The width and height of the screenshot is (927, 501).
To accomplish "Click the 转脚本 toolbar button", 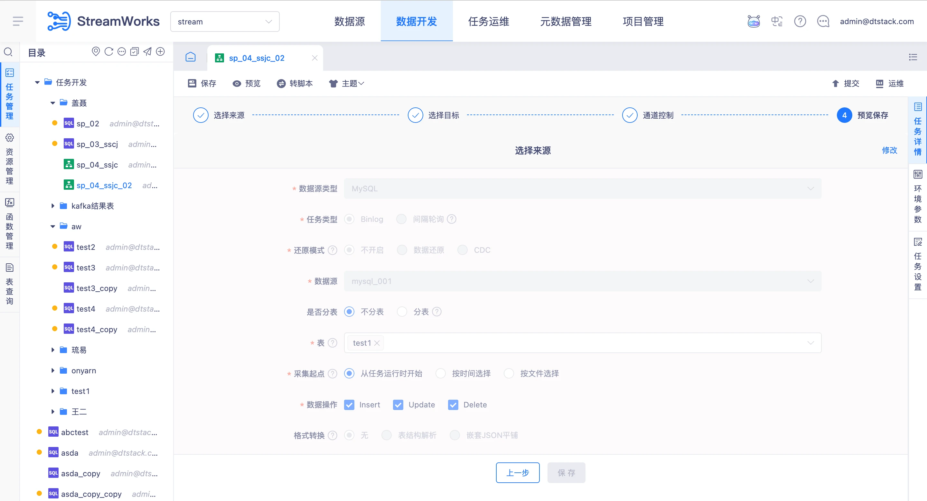I will (x=295, y=83).
